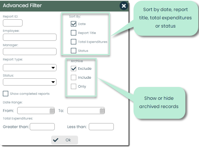This screenshot has width=199, height=151.
Task: Click the Less than amount field
Action: (x=101, y=127)
